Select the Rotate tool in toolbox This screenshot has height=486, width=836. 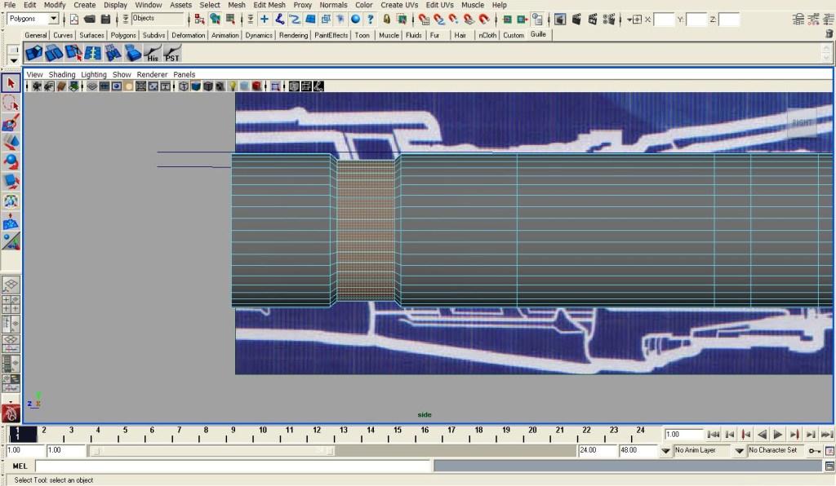(x=11, y=161)
